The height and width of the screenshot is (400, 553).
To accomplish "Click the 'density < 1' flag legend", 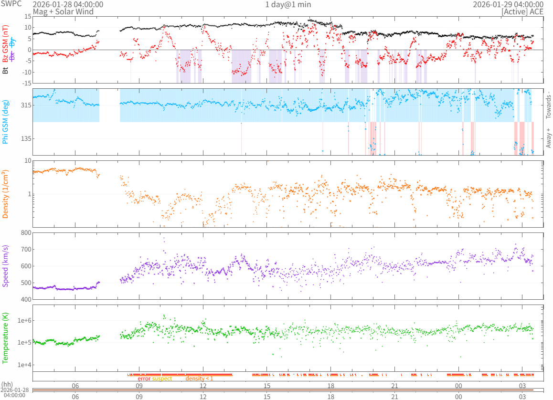I will [x=199, y=379].
